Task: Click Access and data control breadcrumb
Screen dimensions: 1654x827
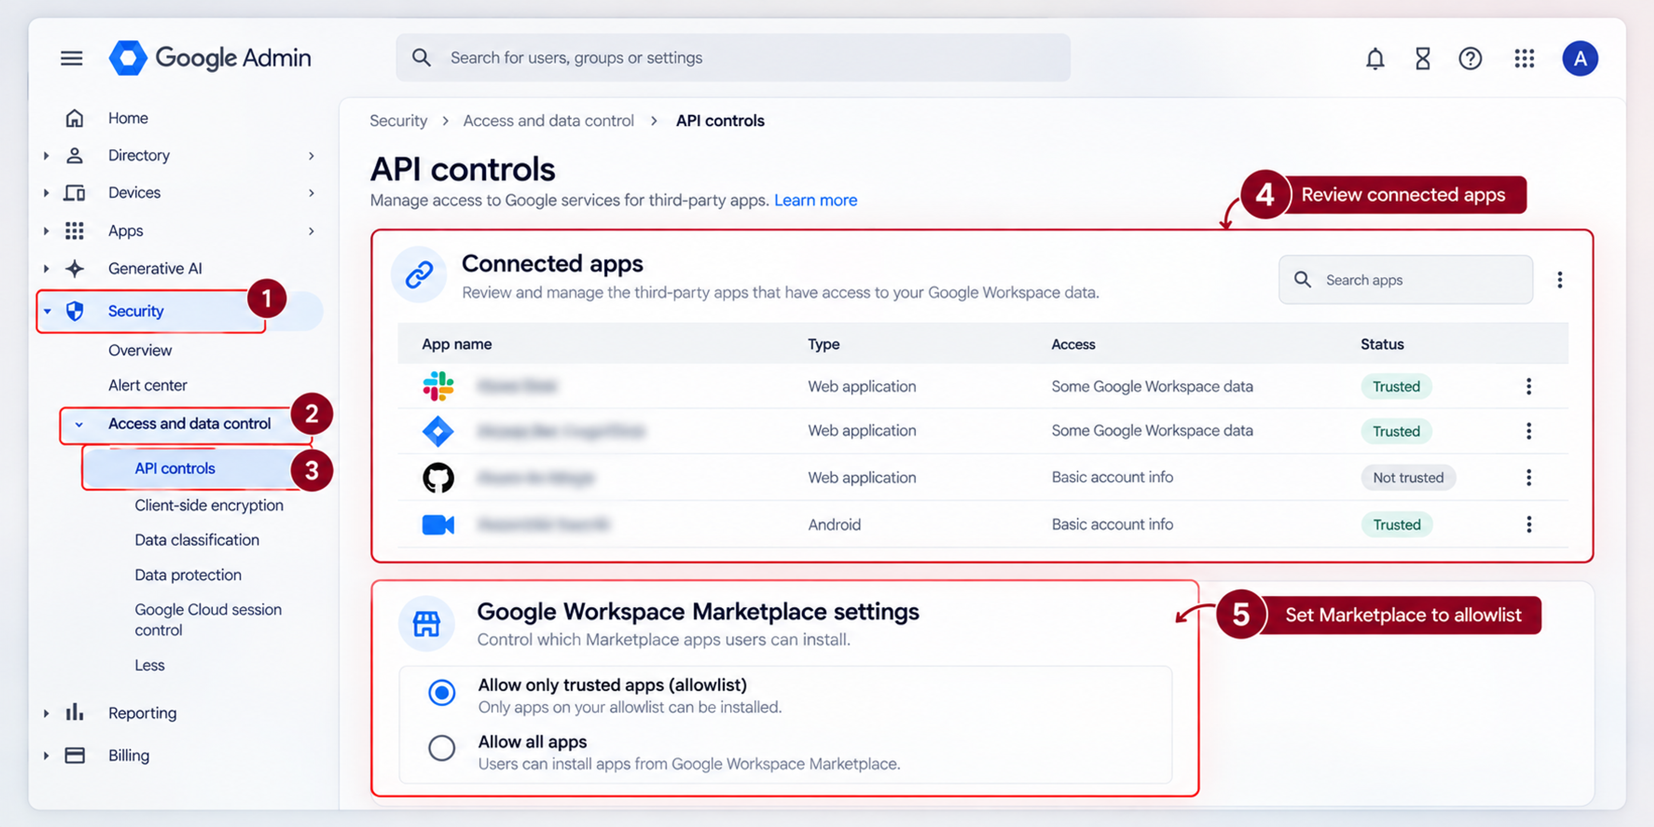Action: pos(548,121)
